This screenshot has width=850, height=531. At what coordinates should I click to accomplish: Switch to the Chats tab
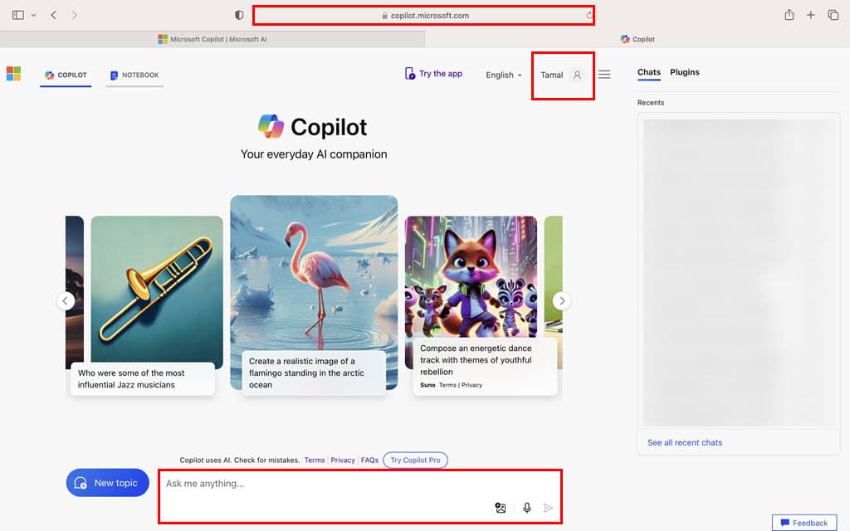tap(649, 72)
